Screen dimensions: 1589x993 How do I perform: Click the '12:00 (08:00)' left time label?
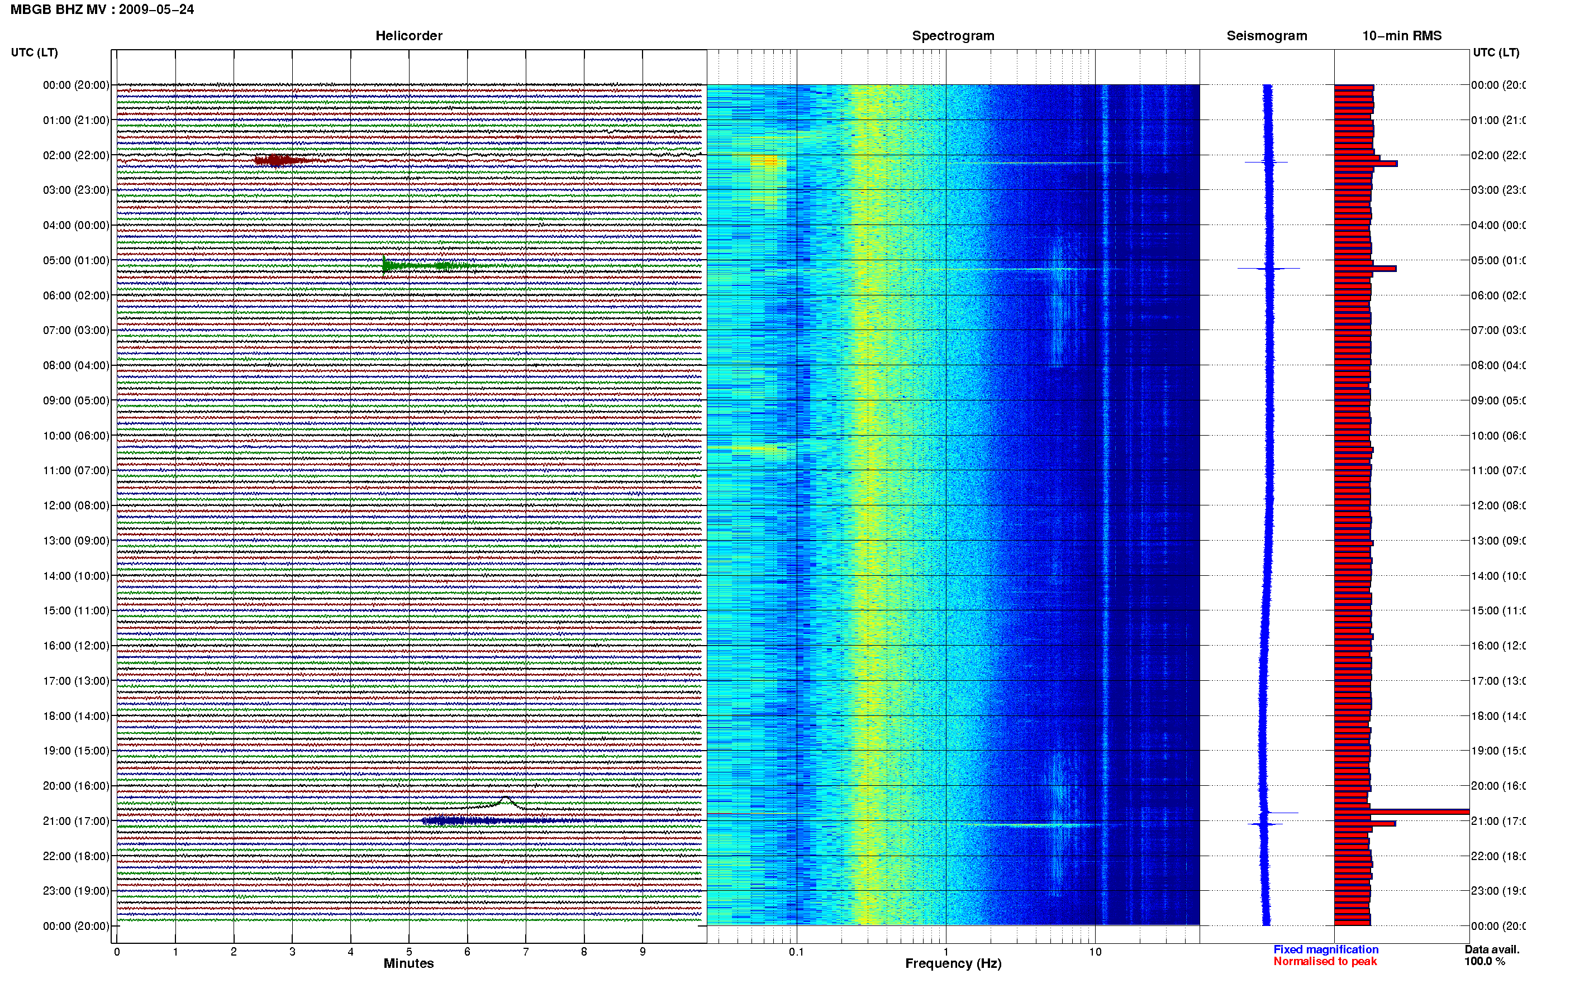pyautogui.click(x=76, y=505)
